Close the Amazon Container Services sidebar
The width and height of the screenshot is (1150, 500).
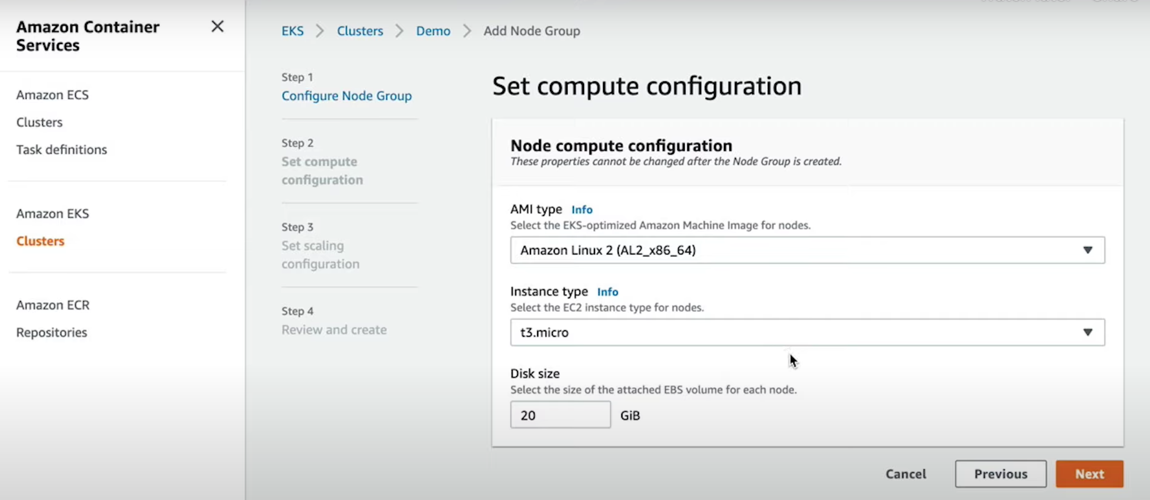(217, 27)
